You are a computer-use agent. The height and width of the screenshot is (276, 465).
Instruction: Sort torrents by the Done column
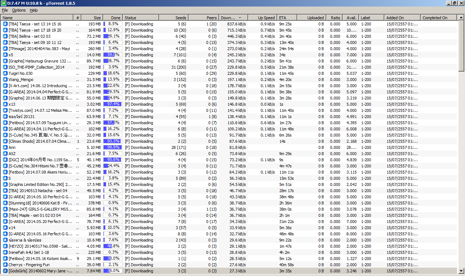point(113,18)
